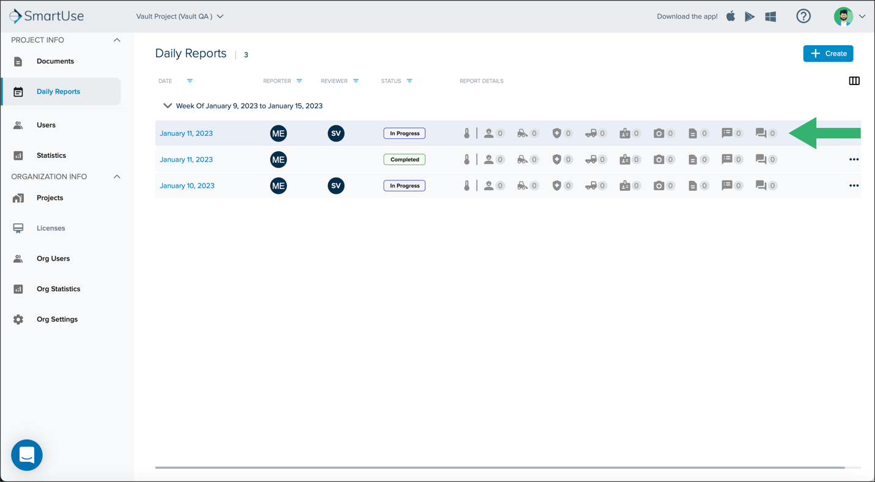The image size is (875, 482).
Task: Open the Vault Project dropdown
Action: pos(180,17)
